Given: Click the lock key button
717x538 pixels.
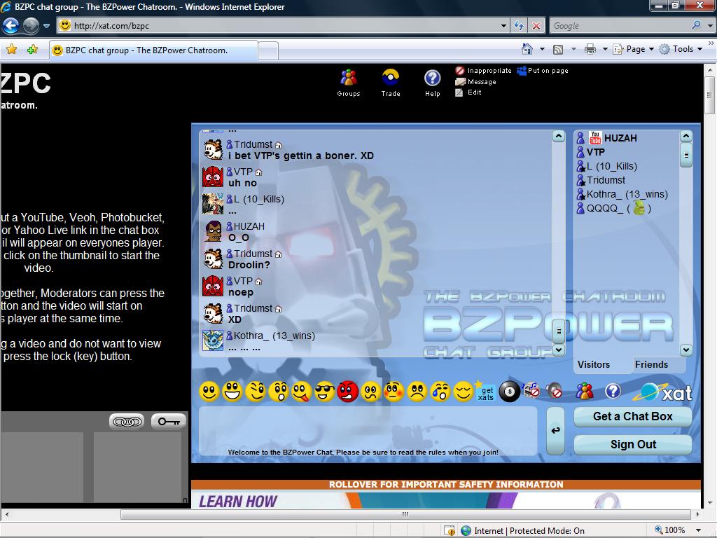Looking at the screenshot, I should click(x=169, y=421).
